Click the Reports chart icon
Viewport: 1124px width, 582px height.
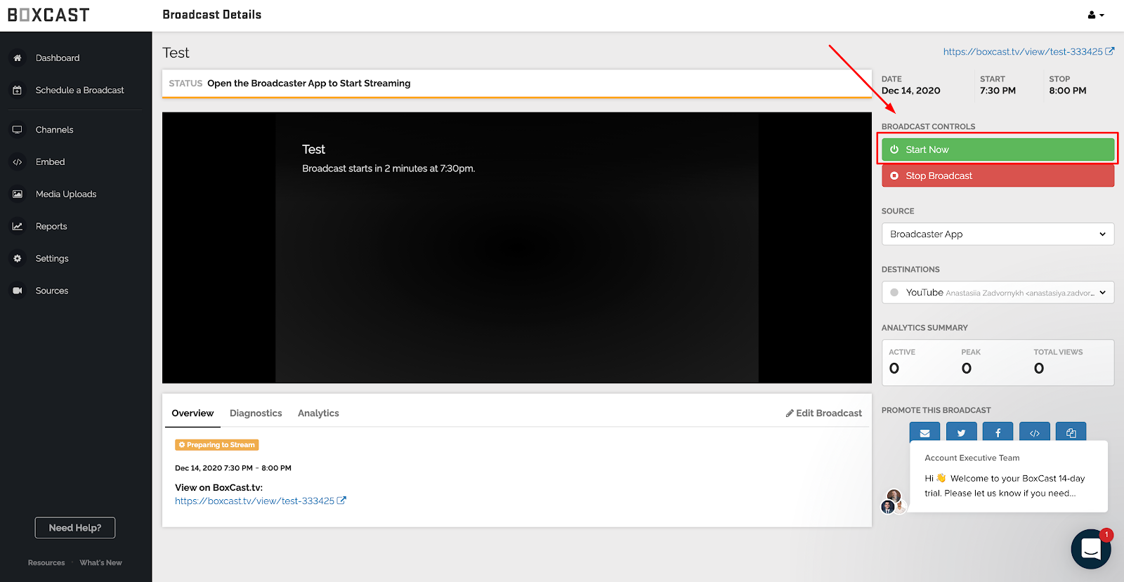(x=18, y=227)
